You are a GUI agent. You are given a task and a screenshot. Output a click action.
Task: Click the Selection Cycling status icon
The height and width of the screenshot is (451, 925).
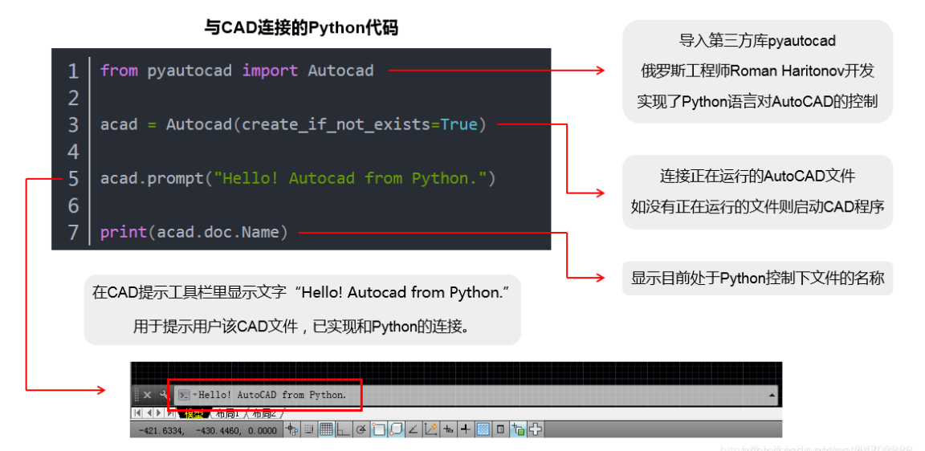pyautogui.click(x=518, y=430)
